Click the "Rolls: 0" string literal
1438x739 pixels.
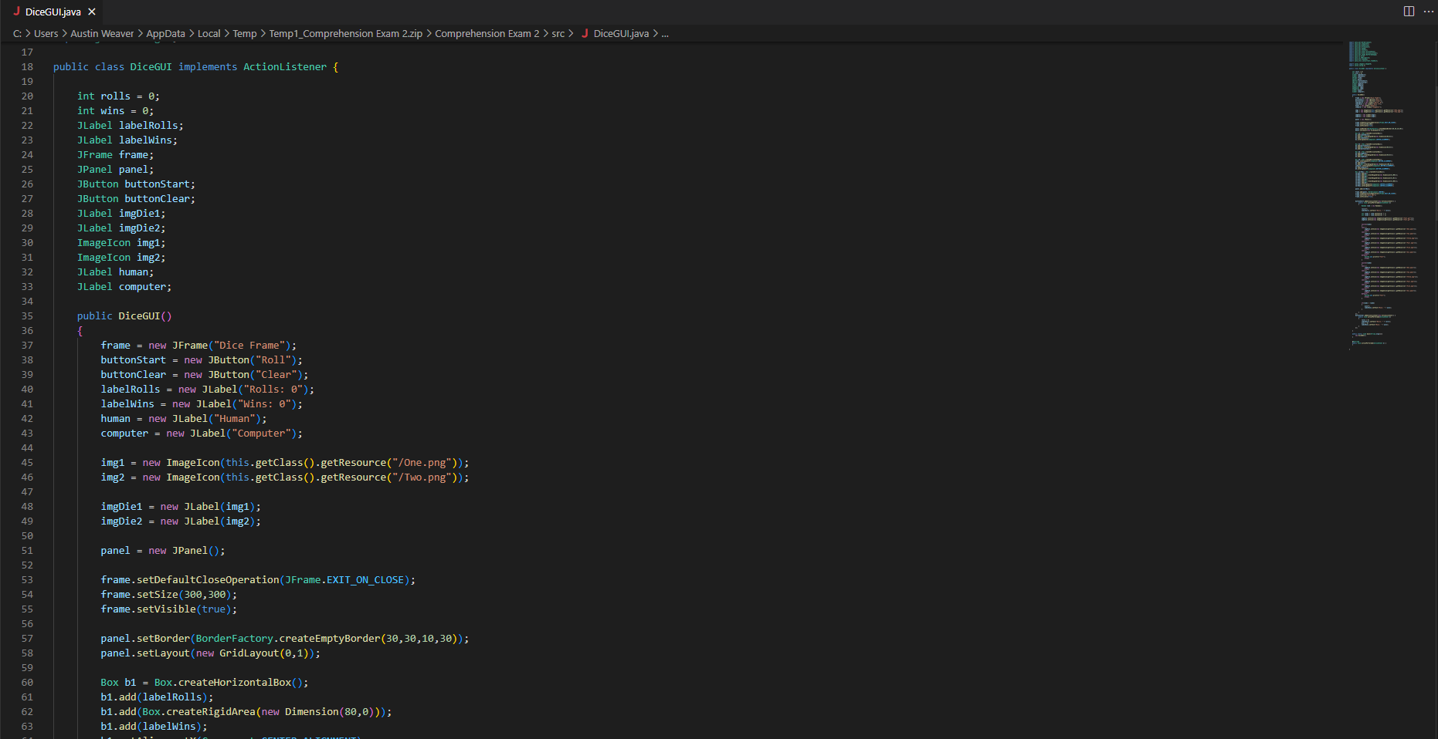click(x=273, y=390)
